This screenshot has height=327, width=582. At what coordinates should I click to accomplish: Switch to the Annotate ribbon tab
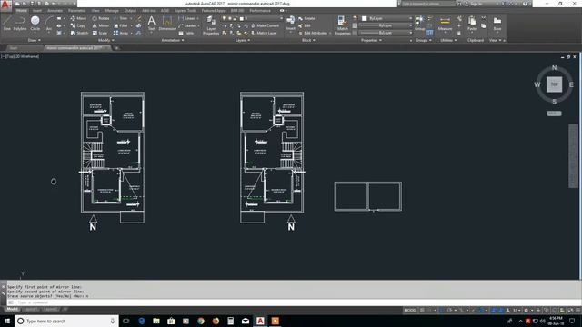pos(55,11)
